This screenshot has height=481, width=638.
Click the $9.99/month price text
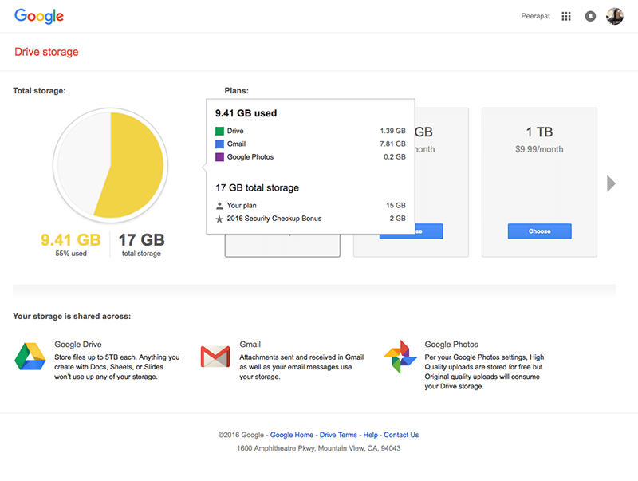tap(539, 149)
